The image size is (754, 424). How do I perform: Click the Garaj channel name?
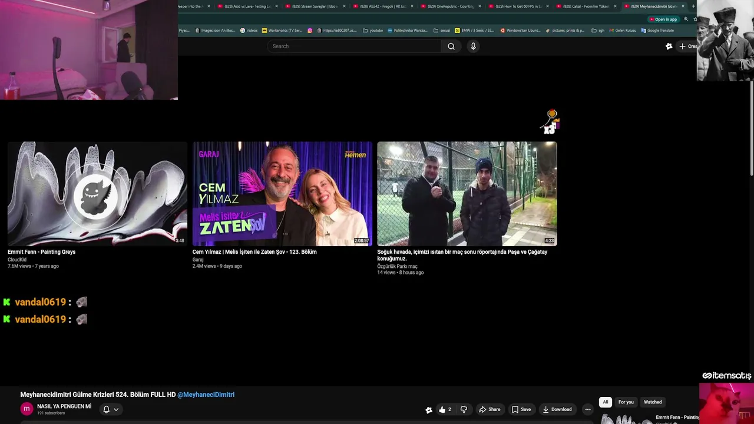(198, 260)
